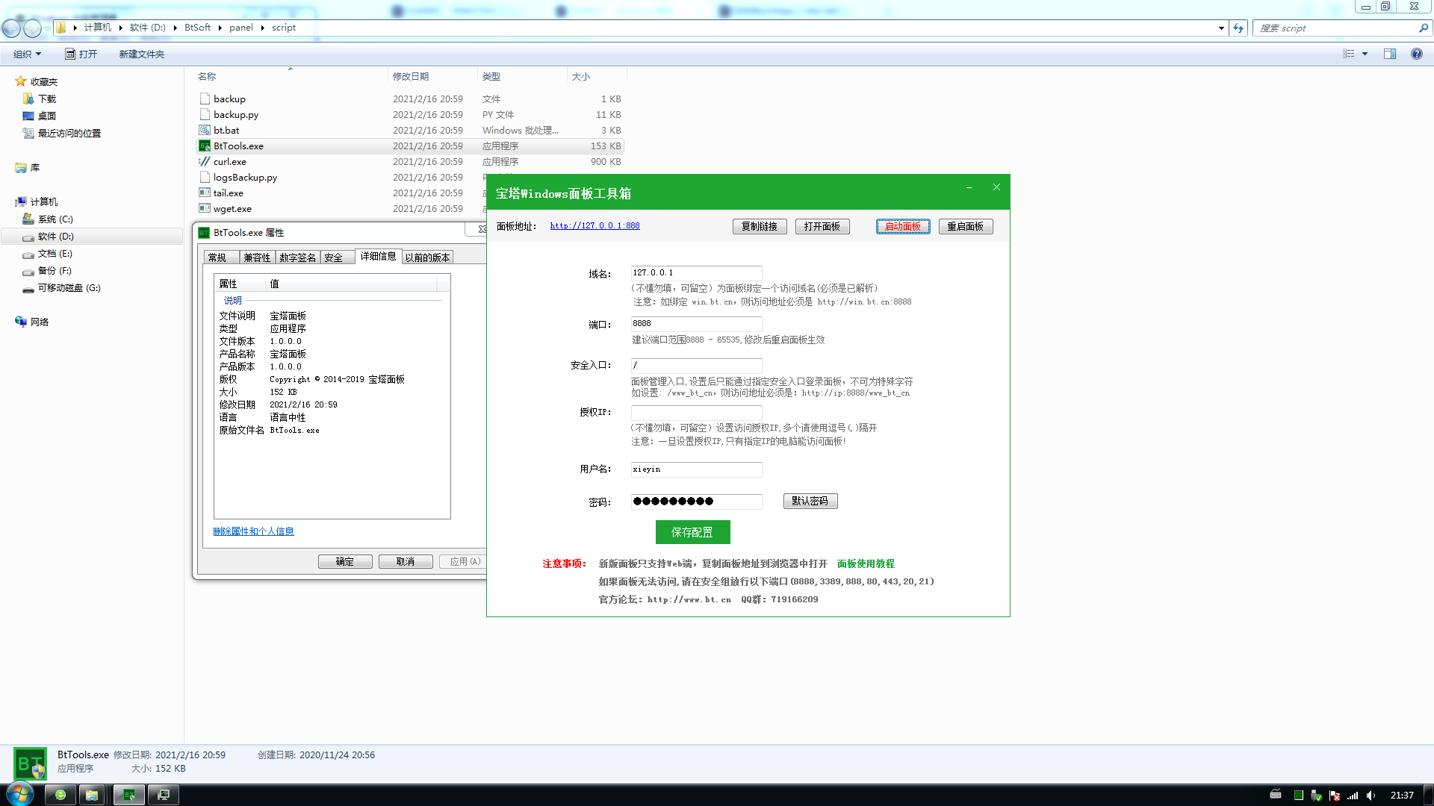Sort by 修改日期 column header

click(411, 77)
